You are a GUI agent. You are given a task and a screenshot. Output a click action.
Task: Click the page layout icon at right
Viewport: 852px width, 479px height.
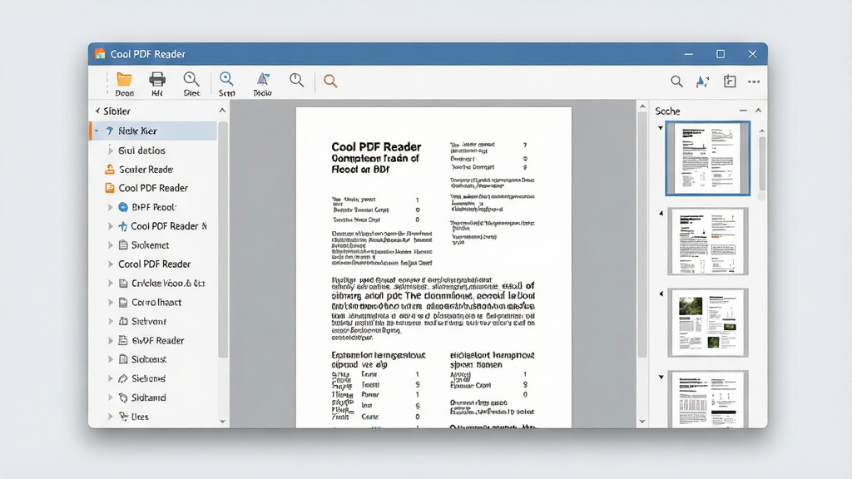click(x=730, y=81)
